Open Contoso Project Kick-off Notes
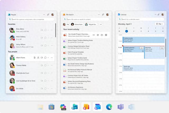The width and height of the screenshot is (169, 113). 86,76
